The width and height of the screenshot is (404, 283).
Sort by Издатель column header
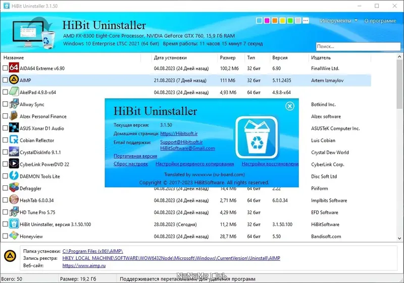pos(339,58)
